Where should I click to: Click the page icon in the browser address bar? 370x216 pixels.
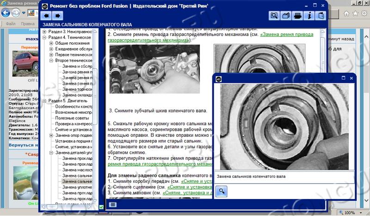pos(31,13)
